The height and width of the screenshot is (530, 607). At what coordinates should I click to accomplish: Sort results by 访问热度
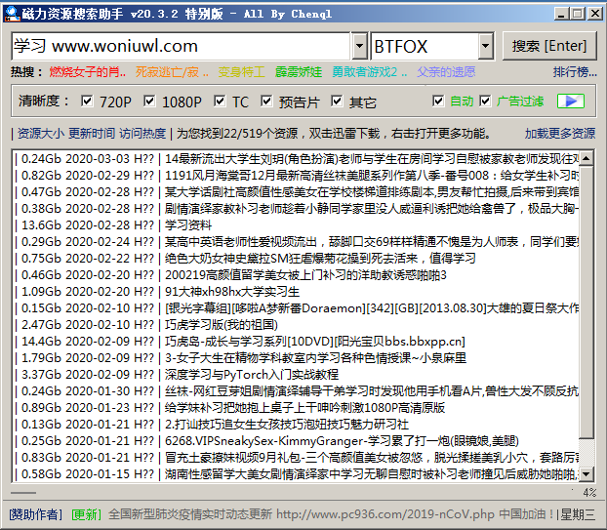(x=142, y=134)
